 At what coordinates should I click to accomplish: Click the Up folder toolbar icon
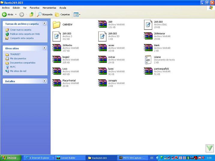[x=31, y=14]
